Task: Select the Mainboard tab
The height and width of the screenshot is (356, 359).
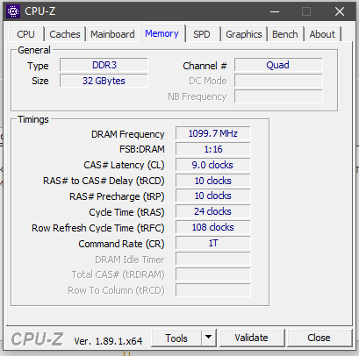Action: point(112,34)
